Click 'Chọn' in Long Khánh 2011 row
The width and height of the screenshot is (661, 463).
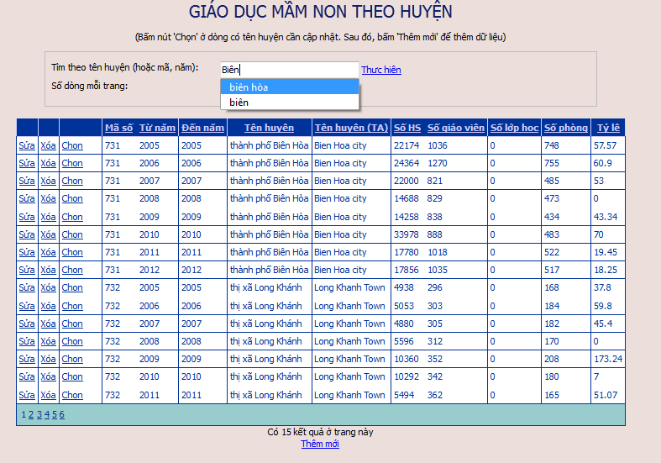click(72, 395)
